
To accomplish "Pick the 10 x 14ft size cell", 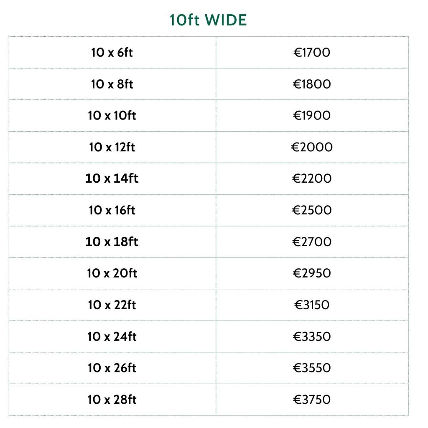I will tap(112, 178).
